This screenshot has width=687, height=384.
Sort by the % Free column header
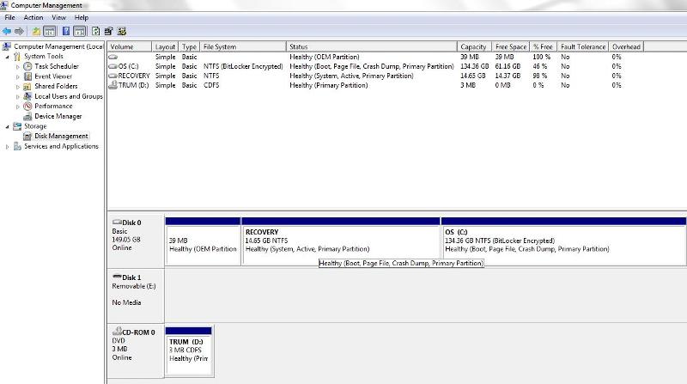point(544,46)
